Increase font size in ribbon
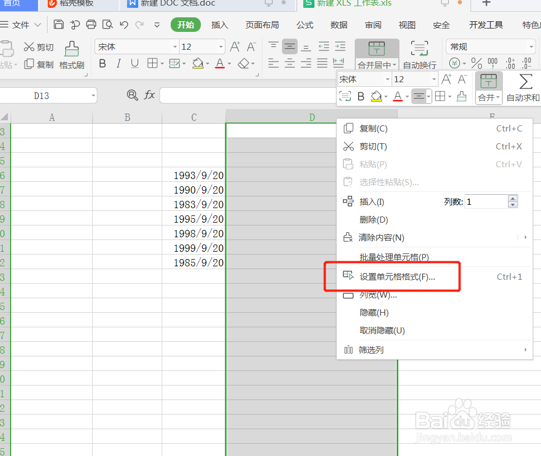This screenshot has width=541, height=456. click(x=235, y=46)
